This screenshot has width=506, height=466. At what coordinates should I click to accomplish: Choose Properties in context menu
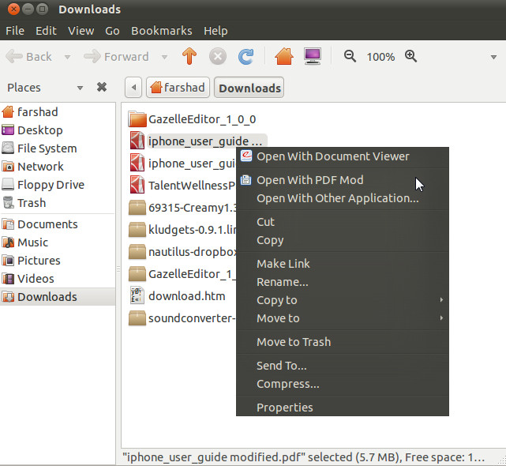(x=343, y=408)
